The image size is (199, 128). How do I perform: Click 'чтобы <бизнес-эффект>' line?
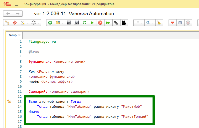[x=51, y=82]
